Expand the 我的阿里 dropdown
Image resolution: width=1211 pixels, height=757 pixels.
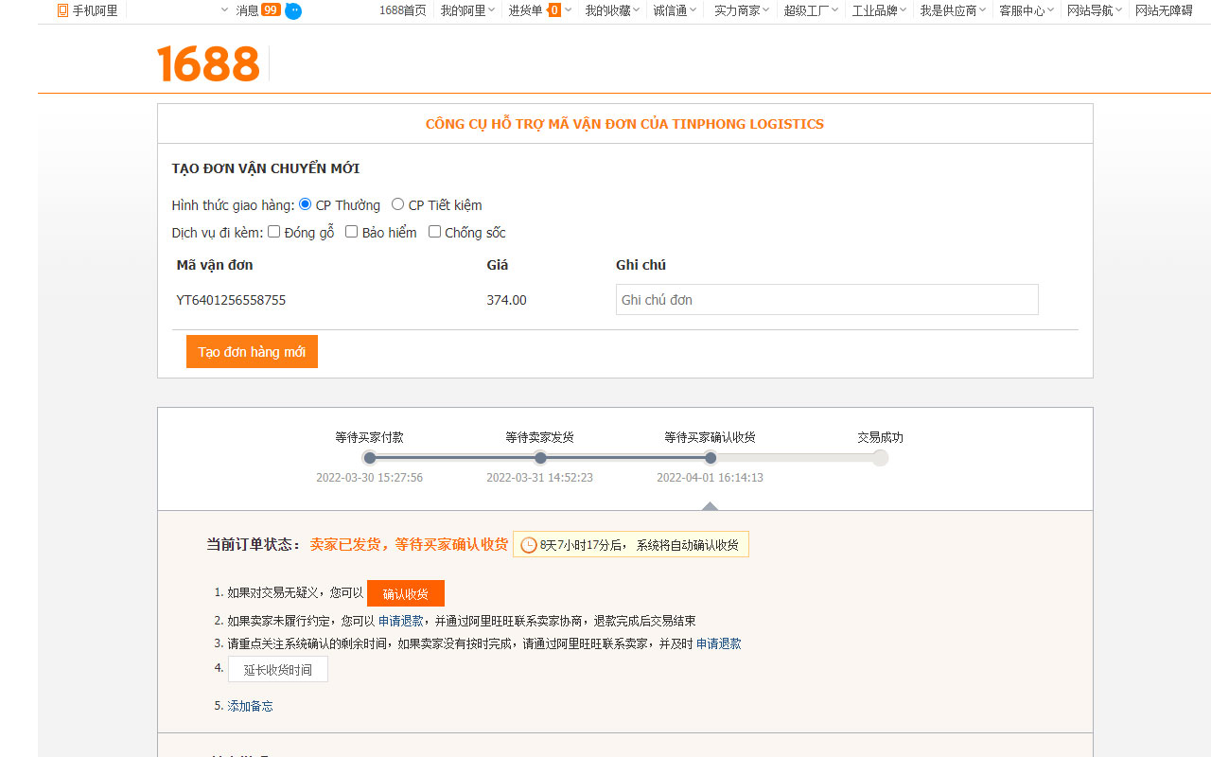pos(463,10)
